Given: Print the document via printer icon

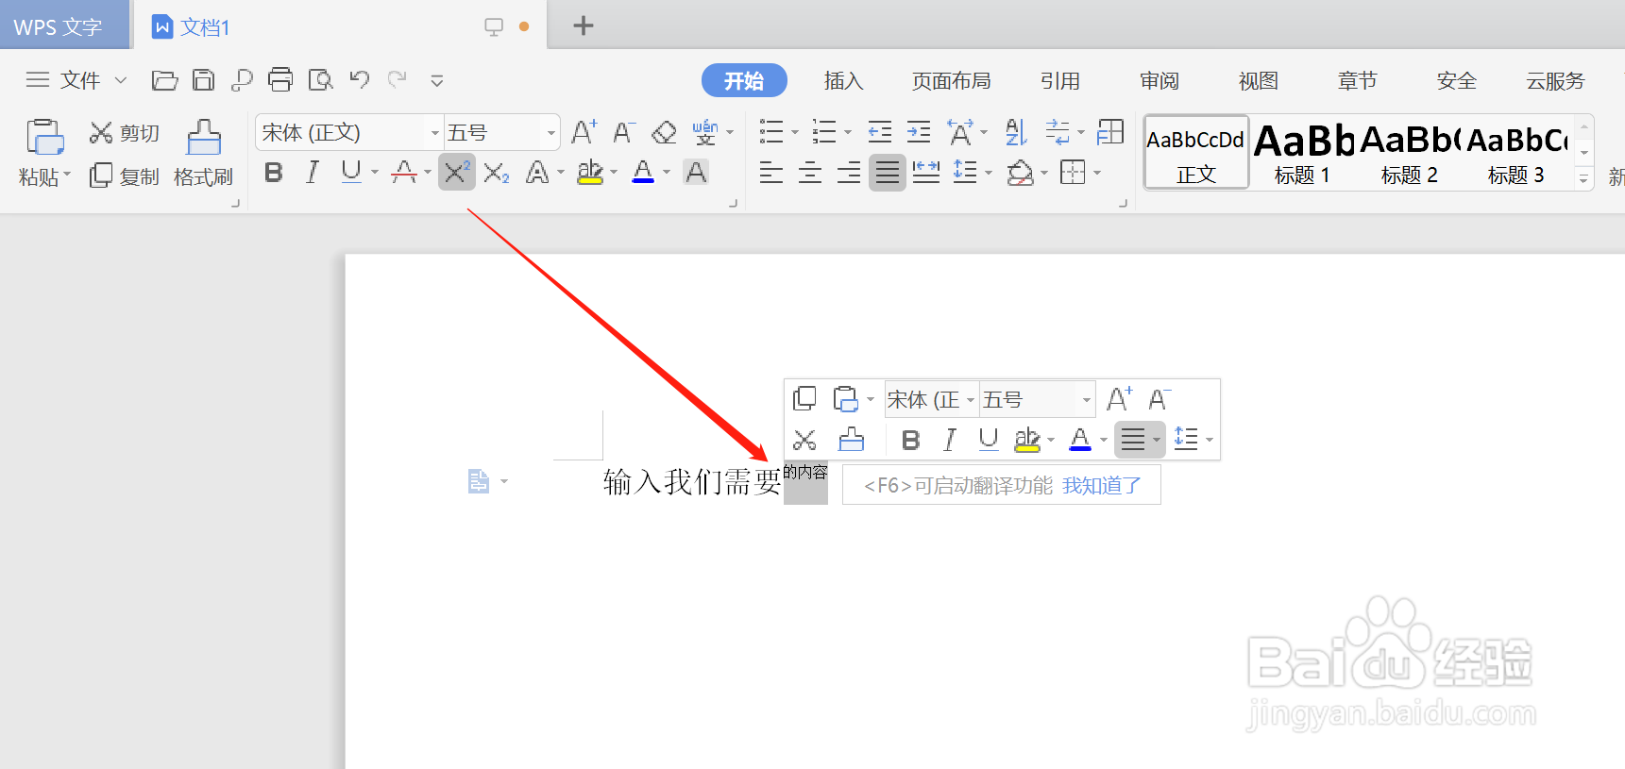Looking at the screenshot, I should tap(280, 80).
